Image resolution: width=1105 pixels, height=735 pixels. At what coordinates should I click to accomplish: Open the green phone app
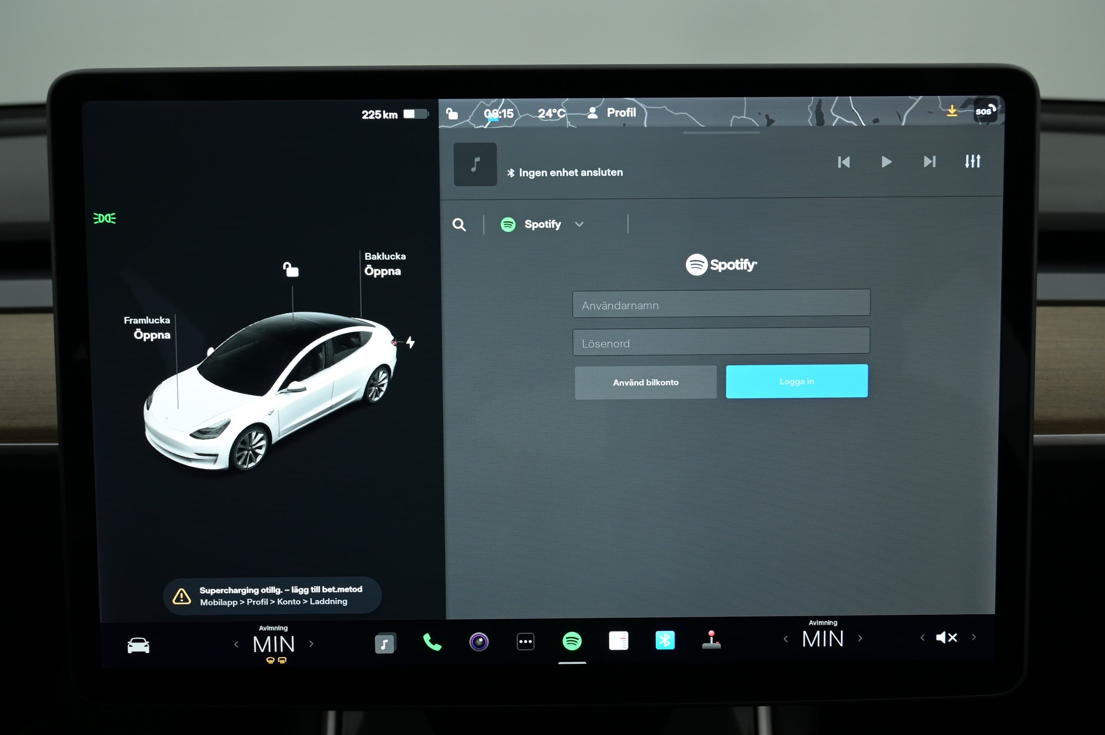click(x=432, y=642)
